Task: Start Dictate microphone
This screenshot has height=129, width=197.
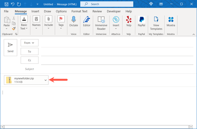Action: (74, 22)
